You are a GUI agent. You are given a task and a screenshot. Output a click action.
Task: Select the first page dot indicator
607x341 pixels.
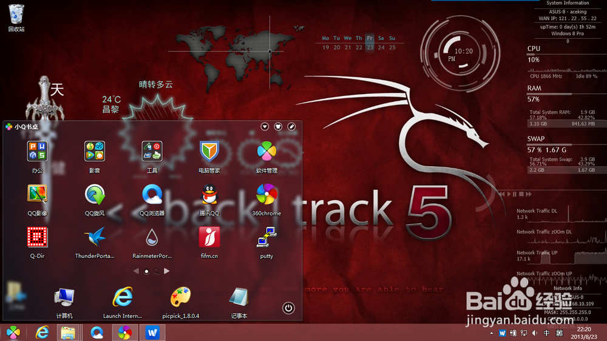[x=146, y=271]
